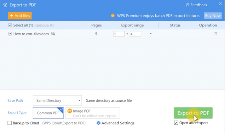Toggle the Select all checkbox
The image size is (225, 134).
[x=10, y=25]
